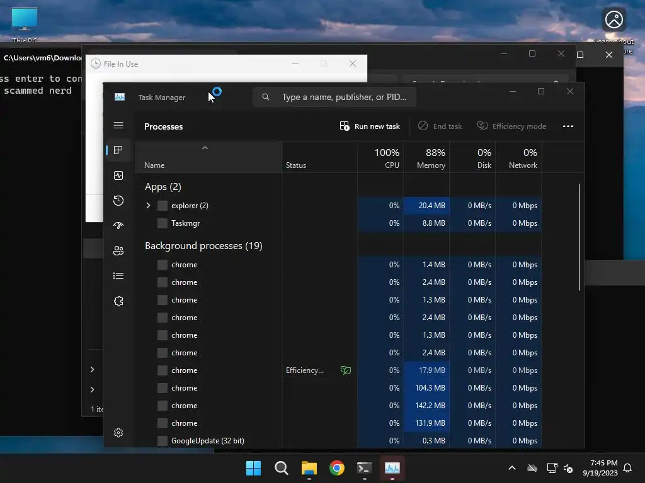This screenshot has width=645, height=483.
Task: Click muted volume icon in system tray
Action: click(x=568, y=468)
